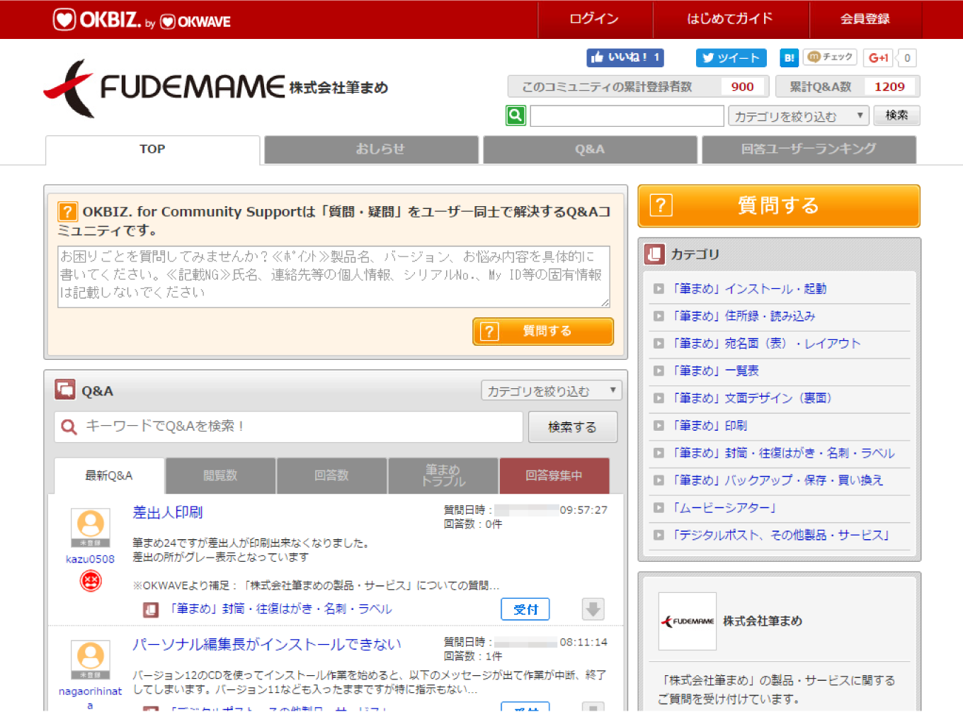Open the header カテゴリを絞り込む dropdown
The width and height of the screenshot is (963, 712).
click(x=799, y=115)
